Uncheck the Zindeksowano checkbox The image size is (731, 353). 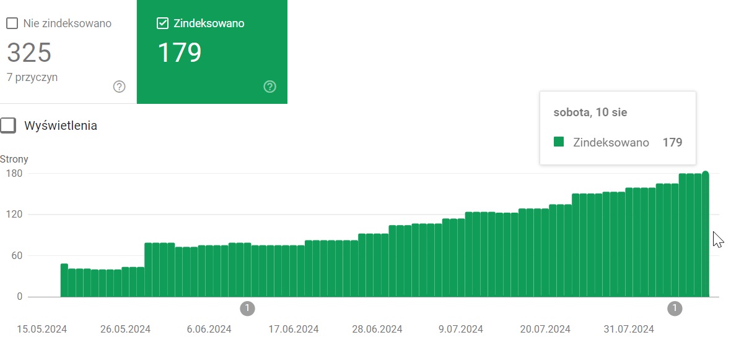click(x=162, y=23)
